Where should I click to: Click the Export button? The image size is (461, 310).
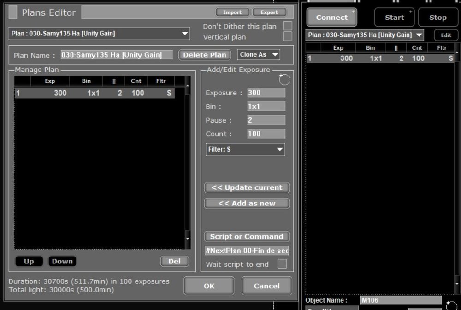click(x=269, y=12)
